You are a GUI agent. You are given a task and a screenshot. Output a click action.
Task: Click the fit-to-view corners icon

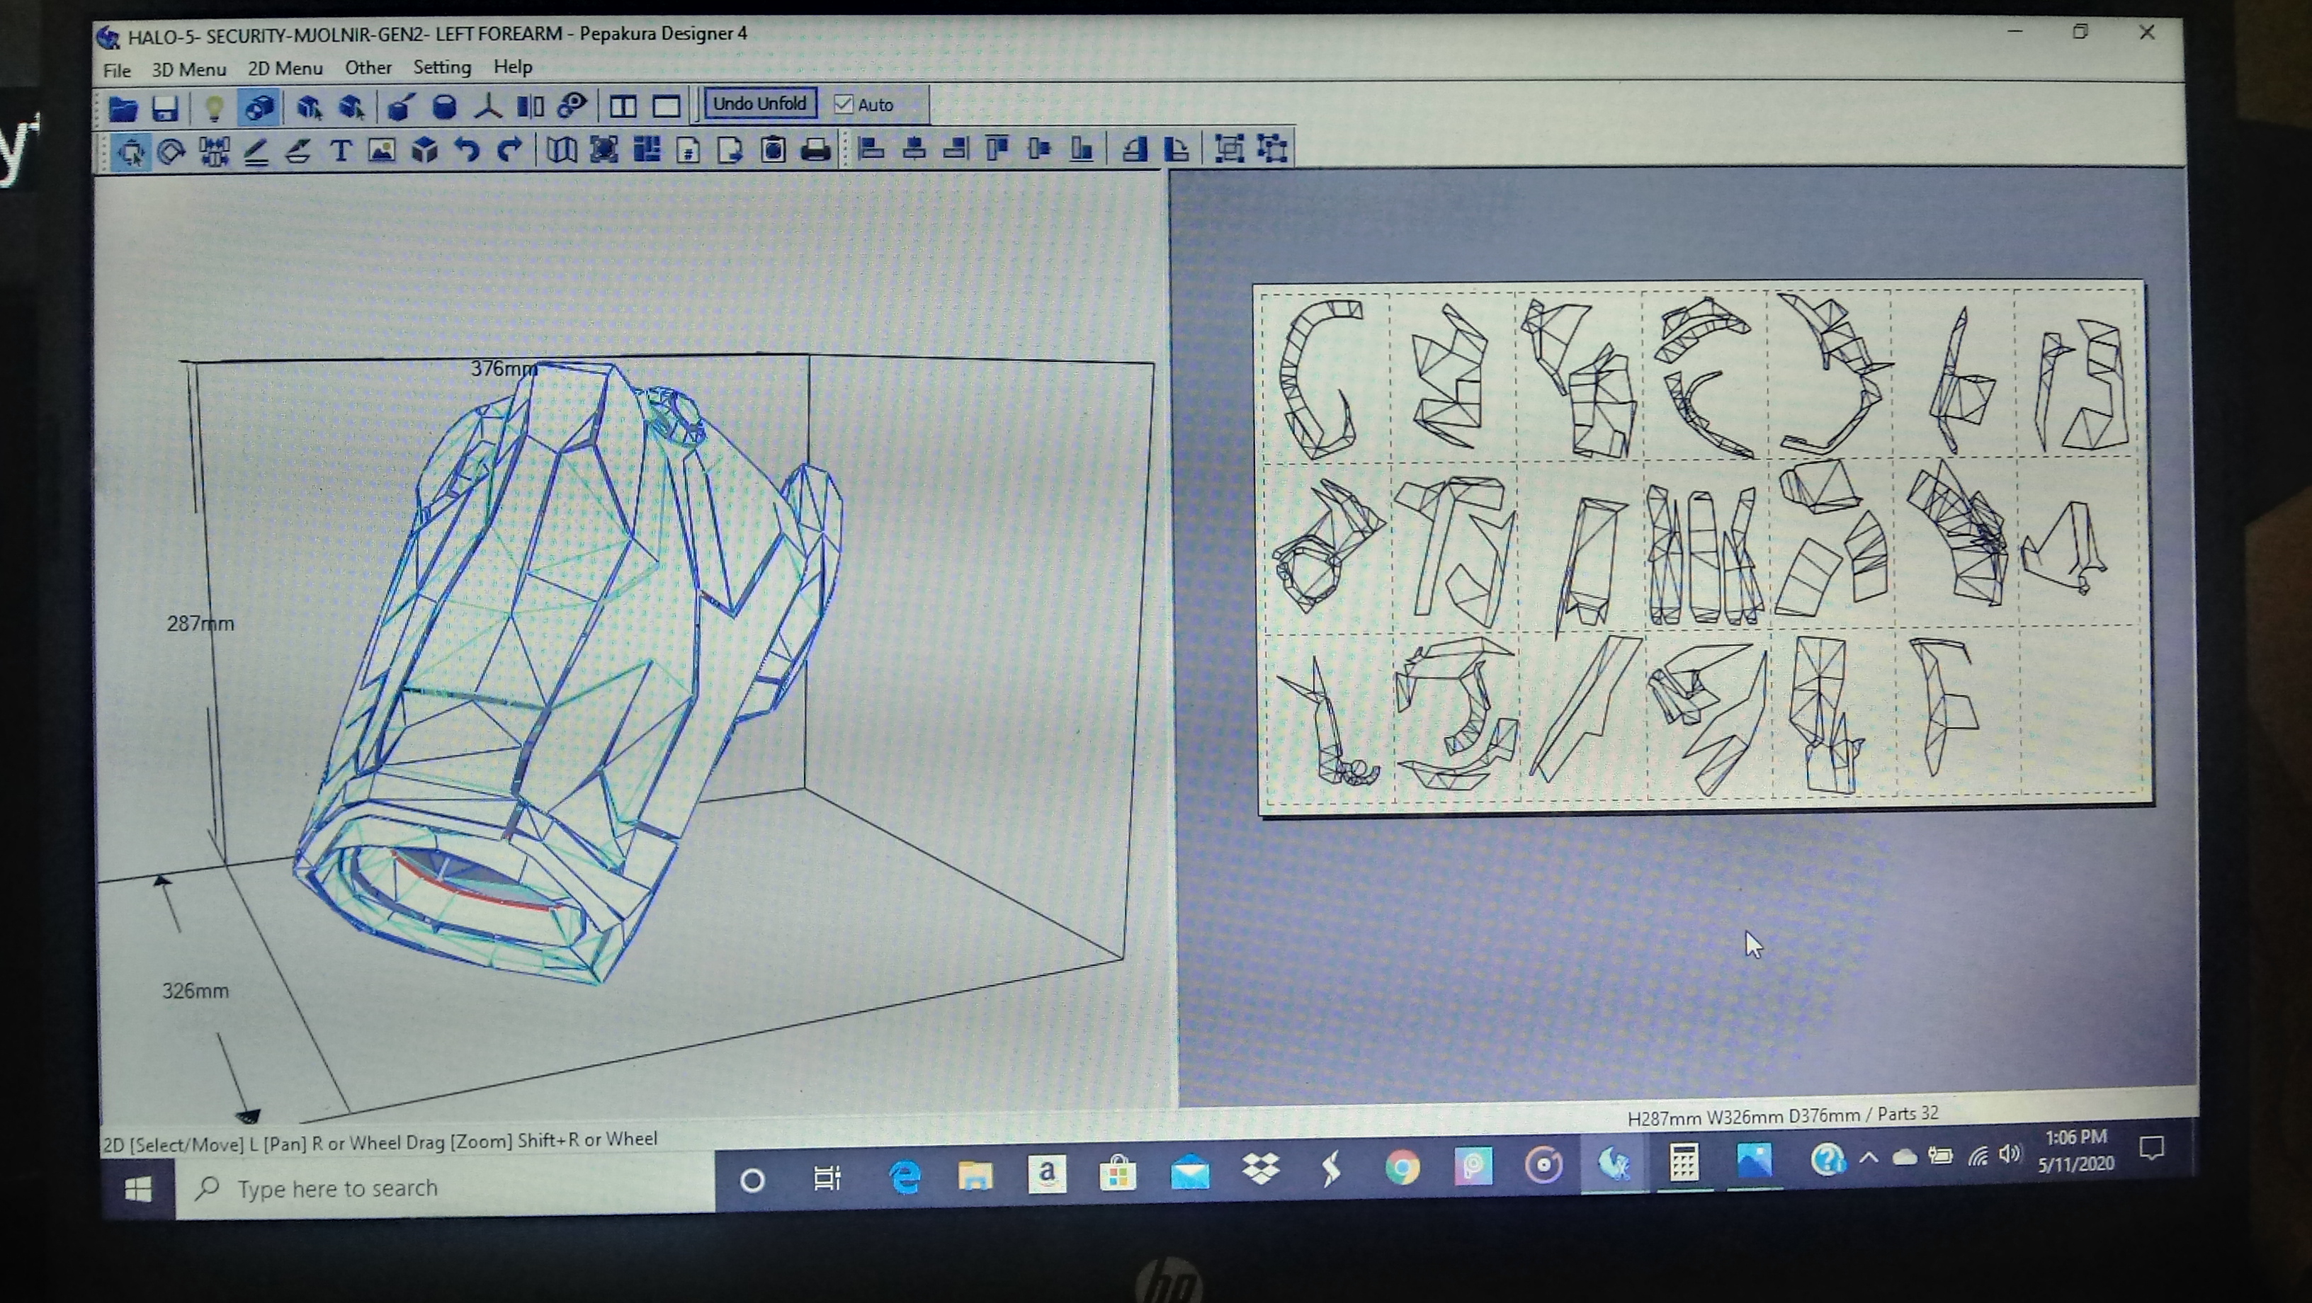[604, 150]
